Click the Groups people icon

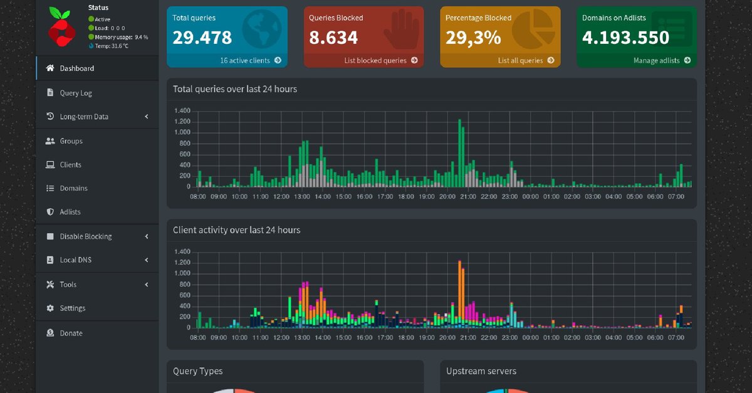(x=50, y=141)
